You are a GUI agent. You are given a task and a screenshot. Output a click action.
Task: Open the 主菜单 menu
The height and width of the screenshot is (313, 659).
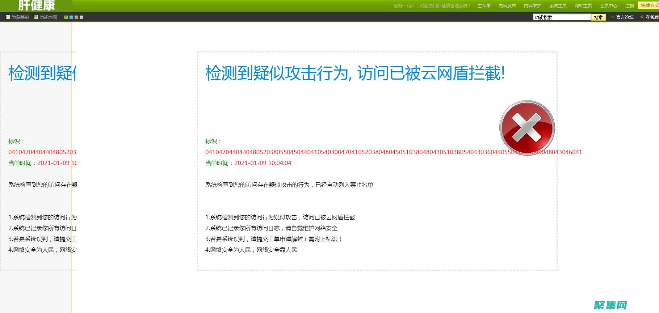point(484,6)
